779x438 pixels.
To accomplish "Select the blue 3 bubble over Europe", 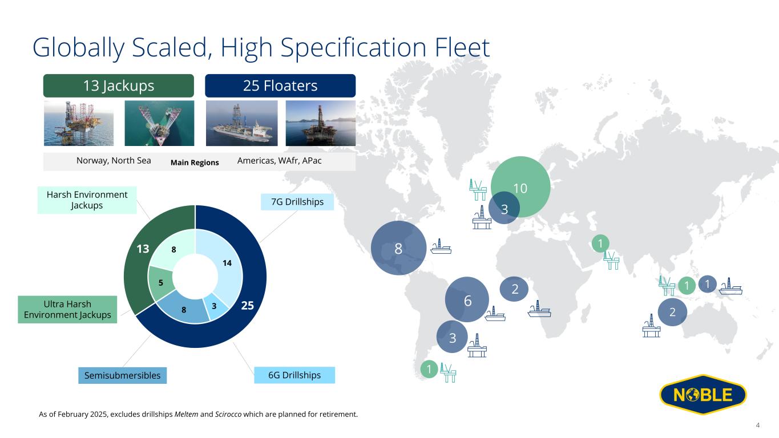I will [x=504, y=209].
